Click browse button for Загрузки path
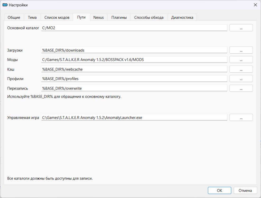This screenshot has width=261, height=198. pyautogui.click(x=241, y=50)
